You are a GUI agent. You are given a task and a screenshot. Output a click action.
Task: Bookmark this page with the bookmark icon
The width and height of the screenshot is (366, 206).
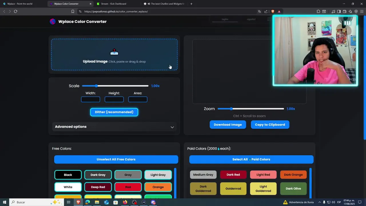pos(73,11)
